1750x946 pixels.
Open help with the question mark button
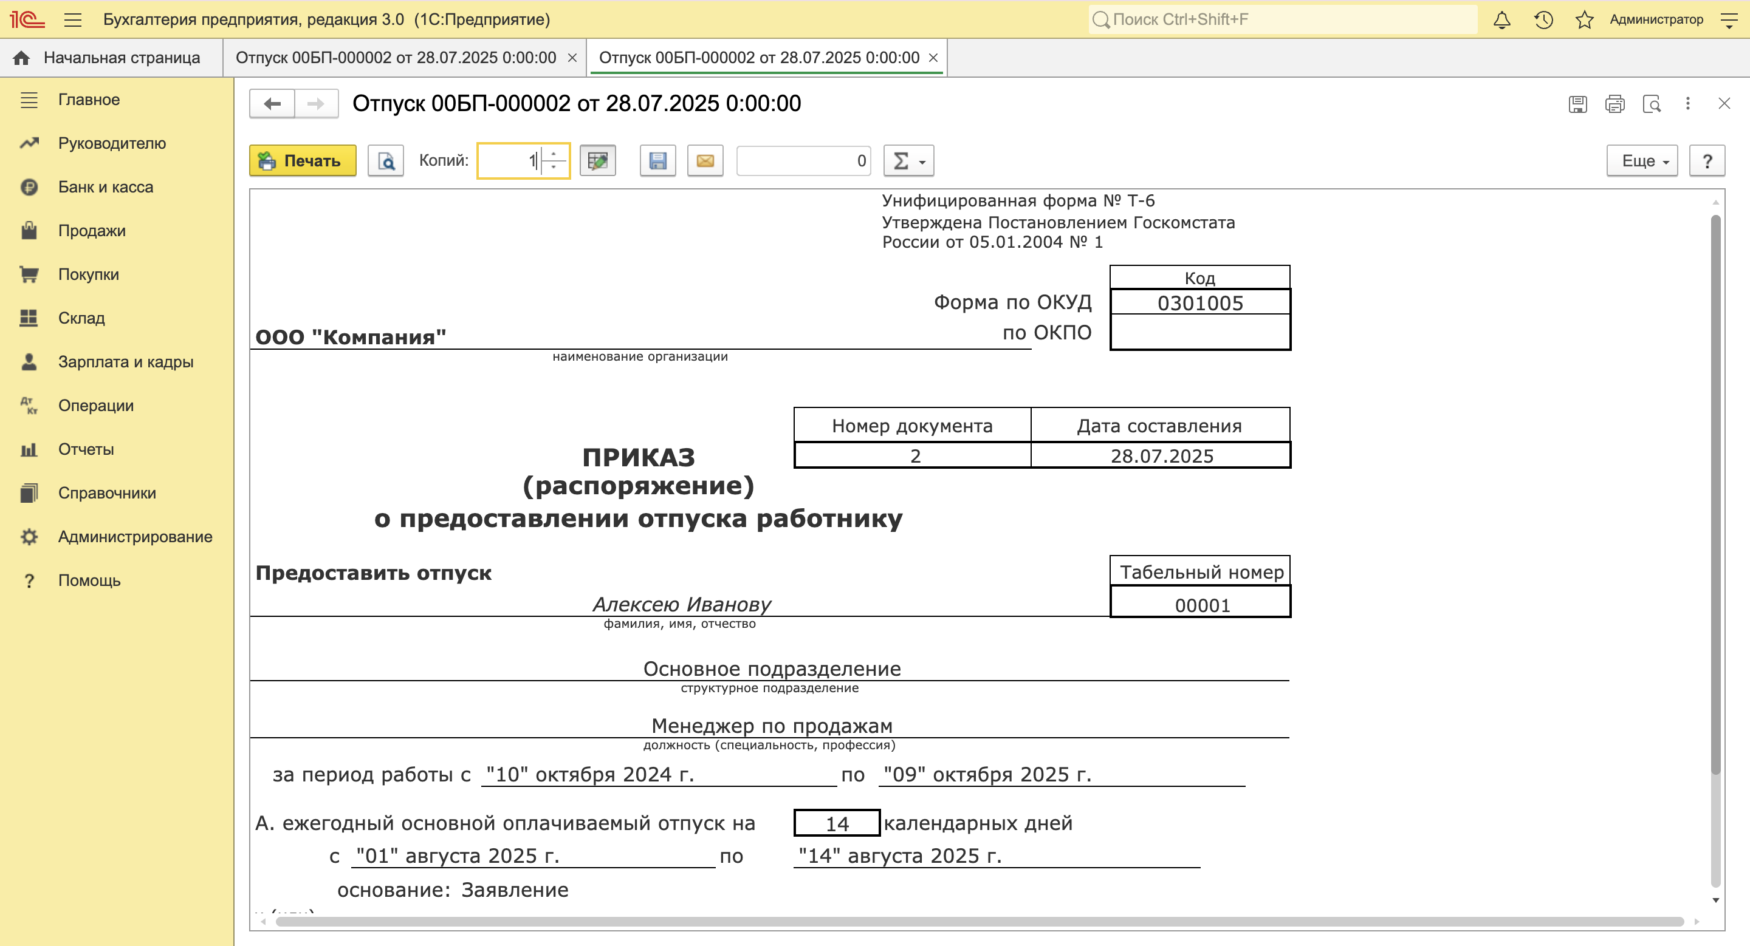coord(1706,161)
